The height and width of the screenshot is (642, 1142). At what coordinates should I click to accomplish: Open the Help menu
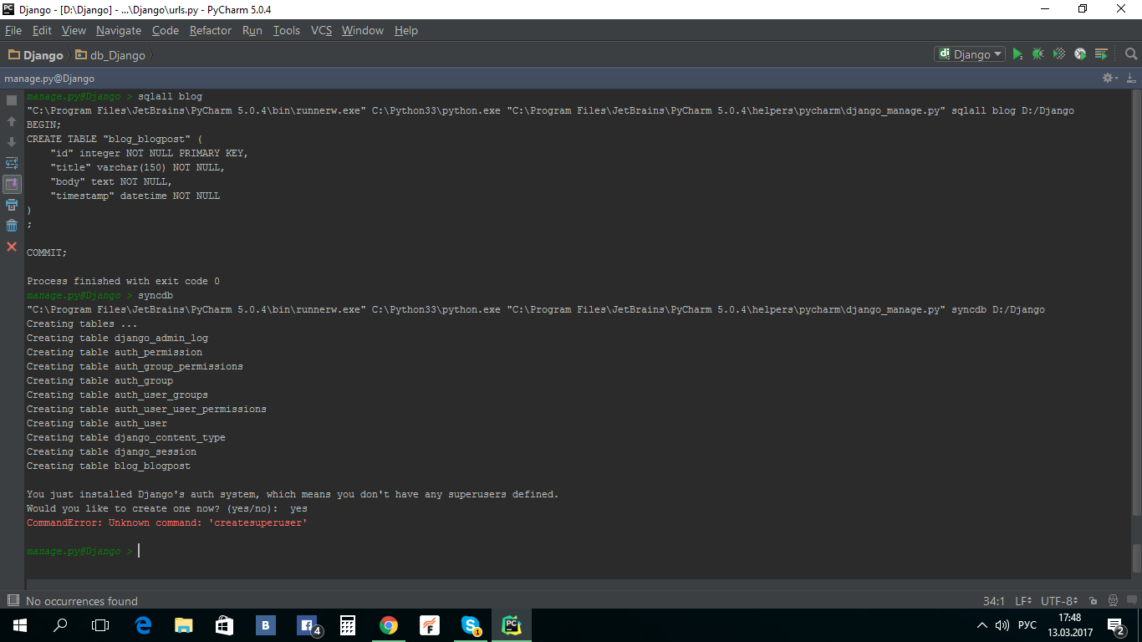406,30
